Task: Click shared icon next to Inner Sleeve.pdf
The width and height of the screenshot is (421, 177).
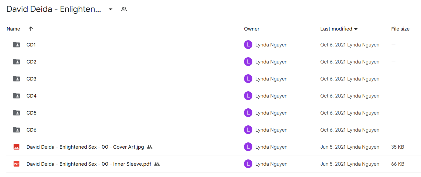Action: [157, 164]
